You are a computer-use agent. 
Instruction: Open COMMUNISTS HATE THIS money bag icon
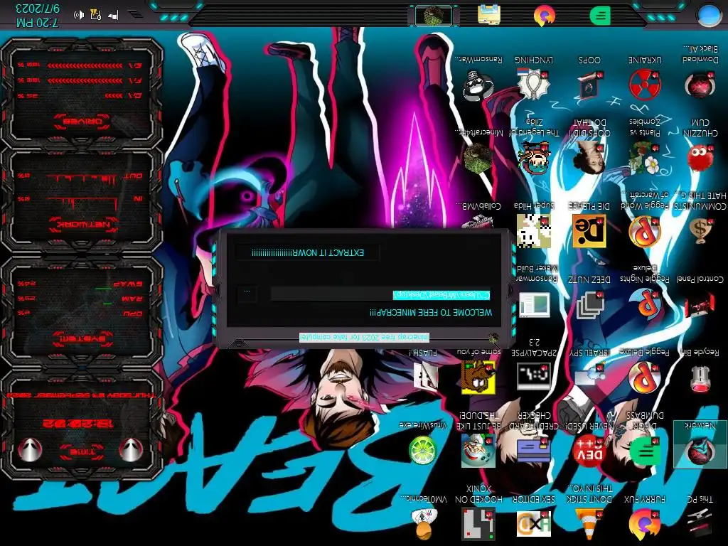click(700, 231)
